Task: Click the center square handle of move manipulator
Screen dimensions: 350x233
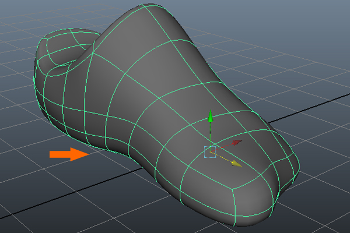Action: (210, 152)
